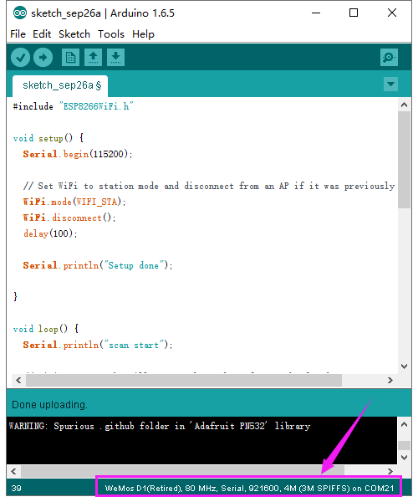Click the Serial.println("scan start") line

98,345
